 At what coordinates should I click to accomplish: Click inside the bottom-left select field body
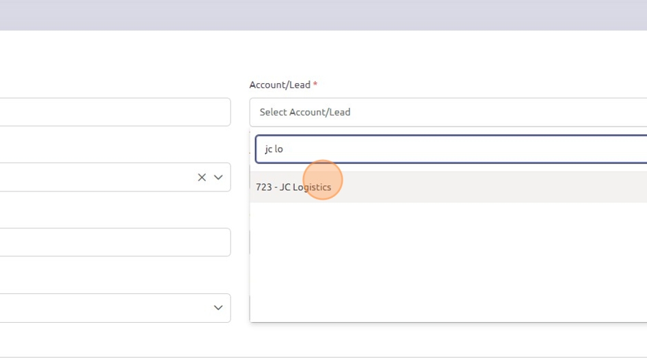[x=103, y=308]
